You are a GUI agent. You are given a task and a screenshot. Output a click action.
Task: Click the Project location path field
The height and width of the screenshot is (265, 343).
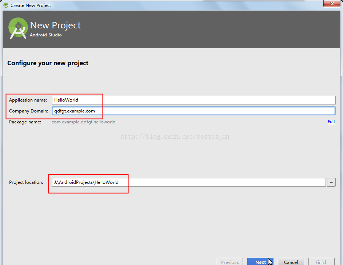point(189,182)
